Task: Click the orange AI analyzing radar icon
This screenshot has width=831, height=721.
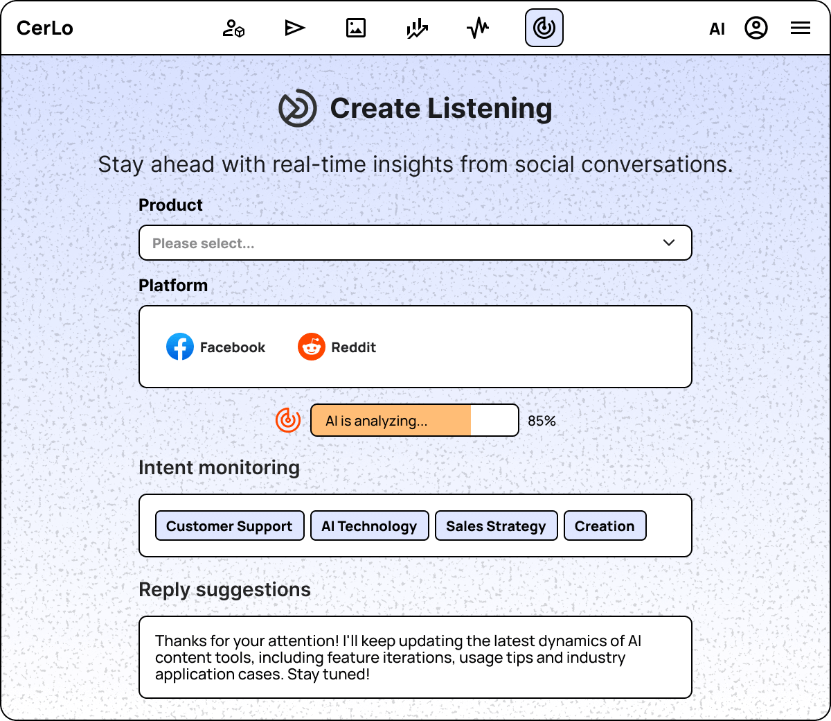Action: (x=288, y=420)
